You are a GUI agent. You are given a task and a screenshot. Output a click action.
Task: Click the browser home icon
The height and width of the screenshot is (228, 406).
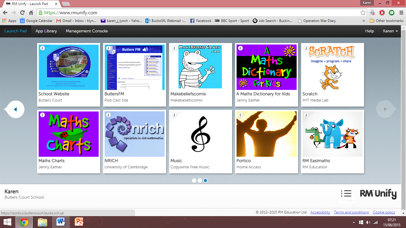point(31,13)
